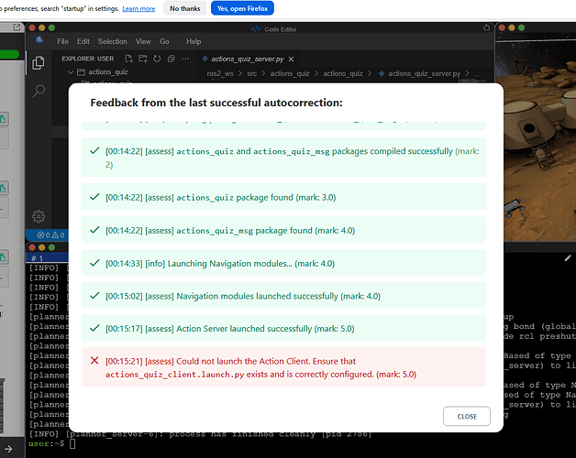
Task: Open the Manage gear icon
Action: pyautogui.click(x=39, y=216)
